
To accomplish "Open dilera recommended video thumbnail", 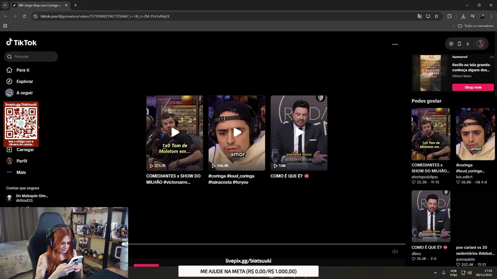I will 431,216.
